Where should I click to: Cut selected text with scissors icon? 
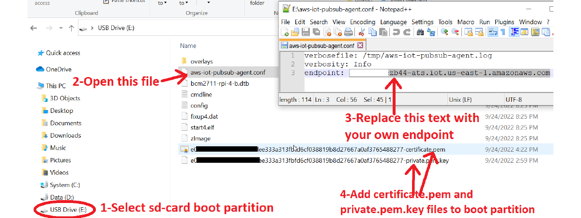(x=361, y=32)
